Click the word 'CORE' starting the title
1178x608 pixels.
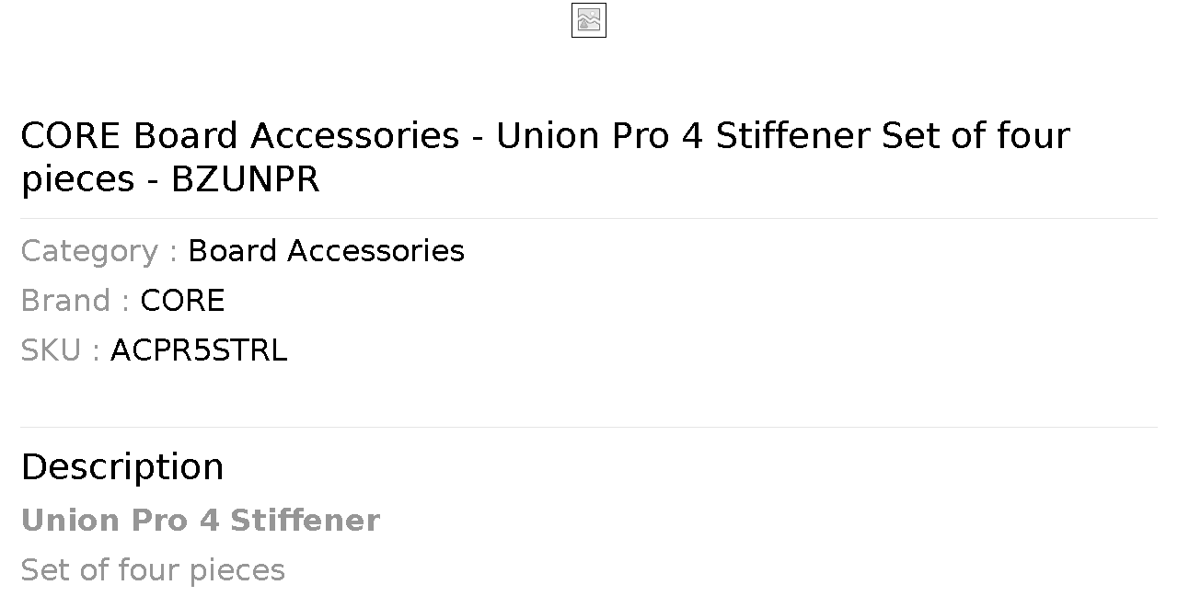point(71,136)
